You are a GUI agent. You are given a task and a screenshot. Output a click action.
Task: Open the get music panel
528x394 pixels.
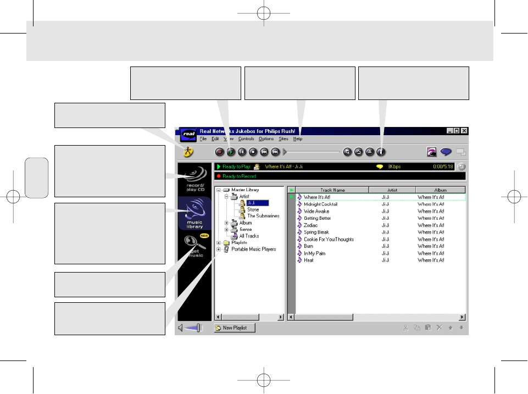tap(195, 246)
